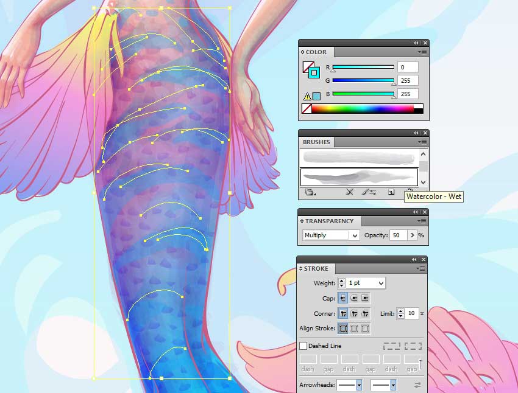This screenshot has width=518, height=393.
Task: Click the R channel color slider
Action: [363, 67]
